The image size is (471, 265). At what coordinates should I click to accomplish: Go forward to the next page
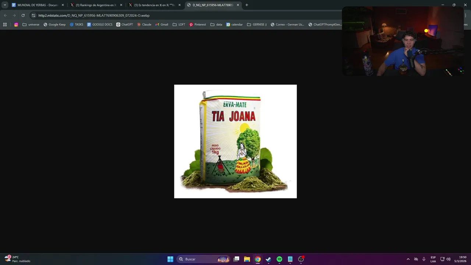[14, 15]
